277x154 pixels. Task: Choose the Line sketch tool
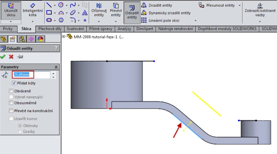click(49, 5)
